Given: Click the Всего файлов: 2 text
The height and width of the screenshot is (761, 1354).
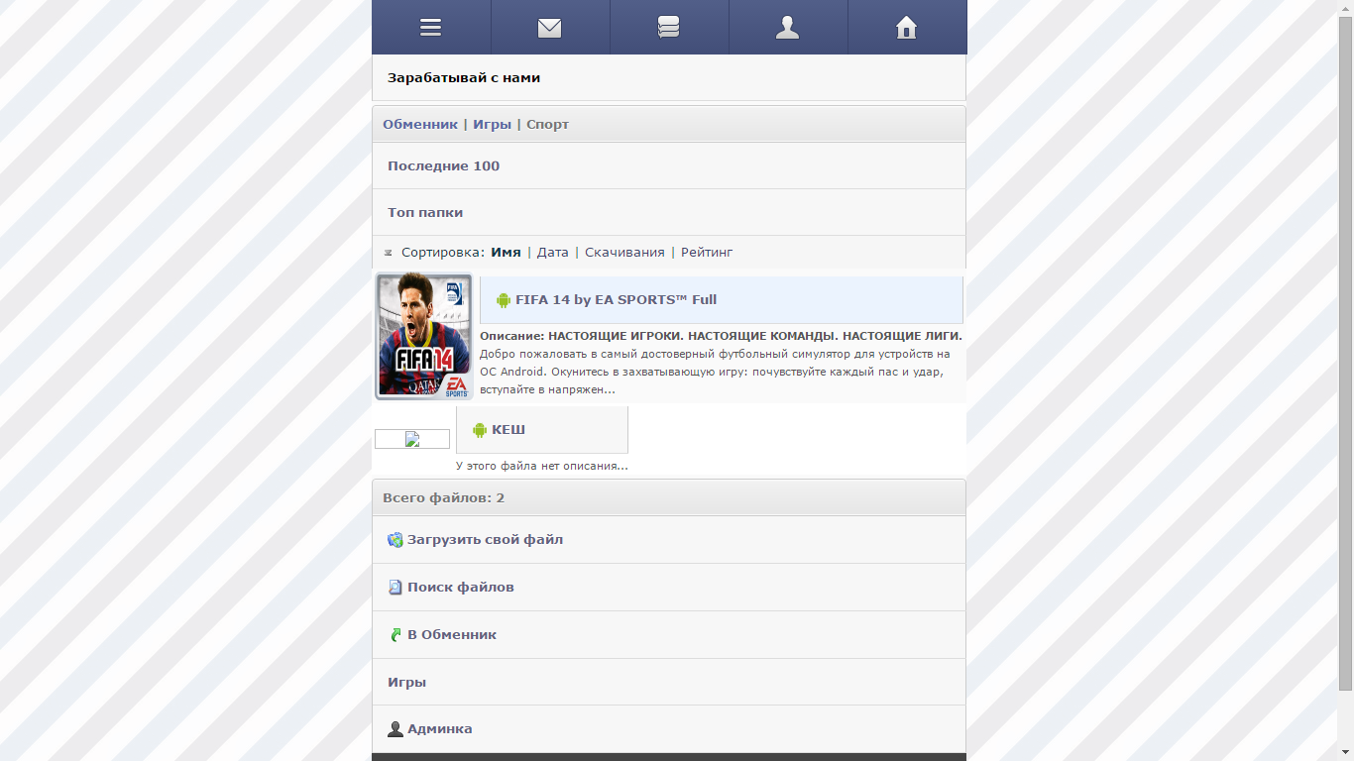Looking at the screenshot, I should point(444,497).
